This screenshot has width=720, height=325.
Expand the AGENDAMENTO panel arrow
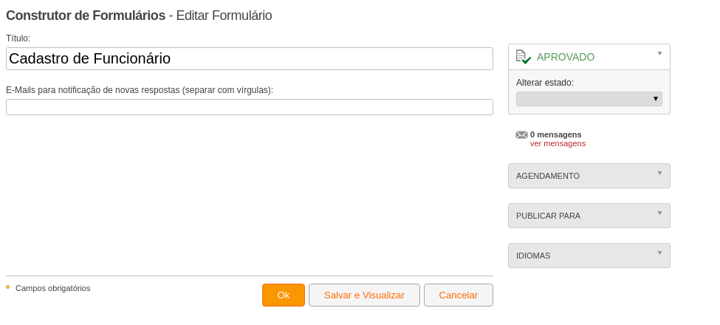click(660, 173)
